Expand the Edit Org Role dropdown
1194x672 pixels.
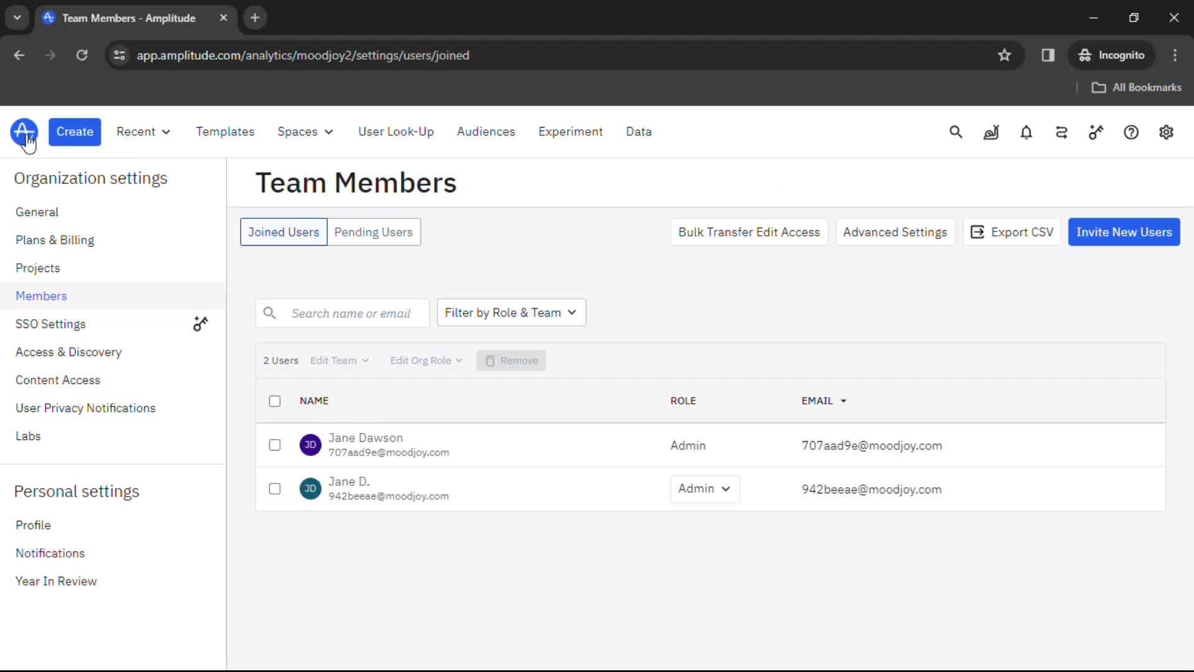click(x=427, y=360)
